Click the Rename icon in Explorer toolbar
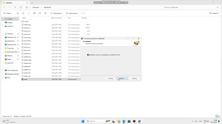This screenshot has height=124, width=222. click(x=34, y=13)
